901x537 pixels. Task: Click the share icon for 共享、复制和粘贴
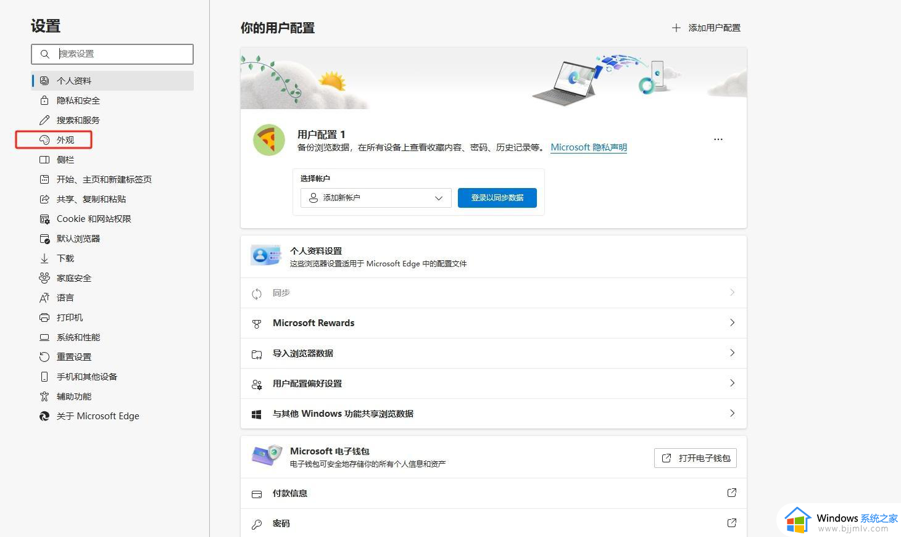click(44, 199)
